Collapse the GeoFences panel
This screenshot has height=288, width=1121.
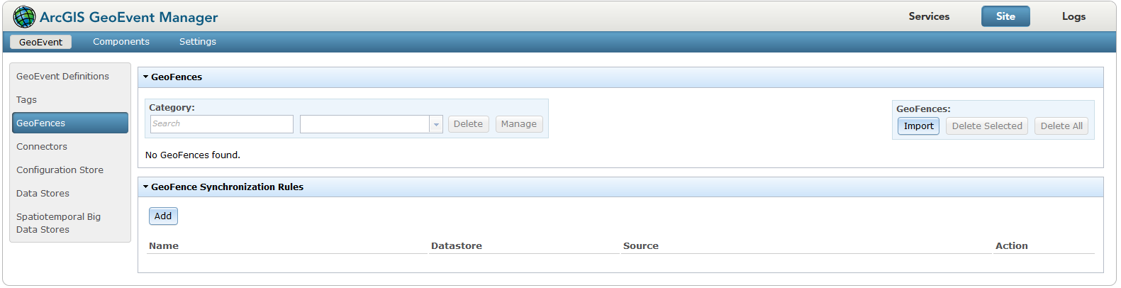(x=146, y=77)
